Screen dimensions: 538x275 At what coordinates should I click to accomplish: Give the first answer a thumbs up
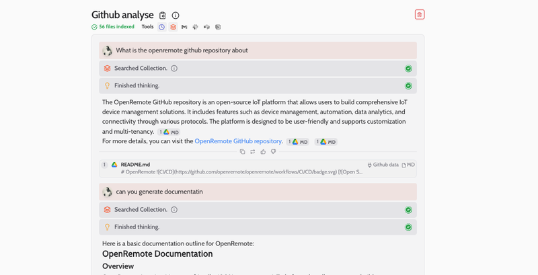pos(263,151)
